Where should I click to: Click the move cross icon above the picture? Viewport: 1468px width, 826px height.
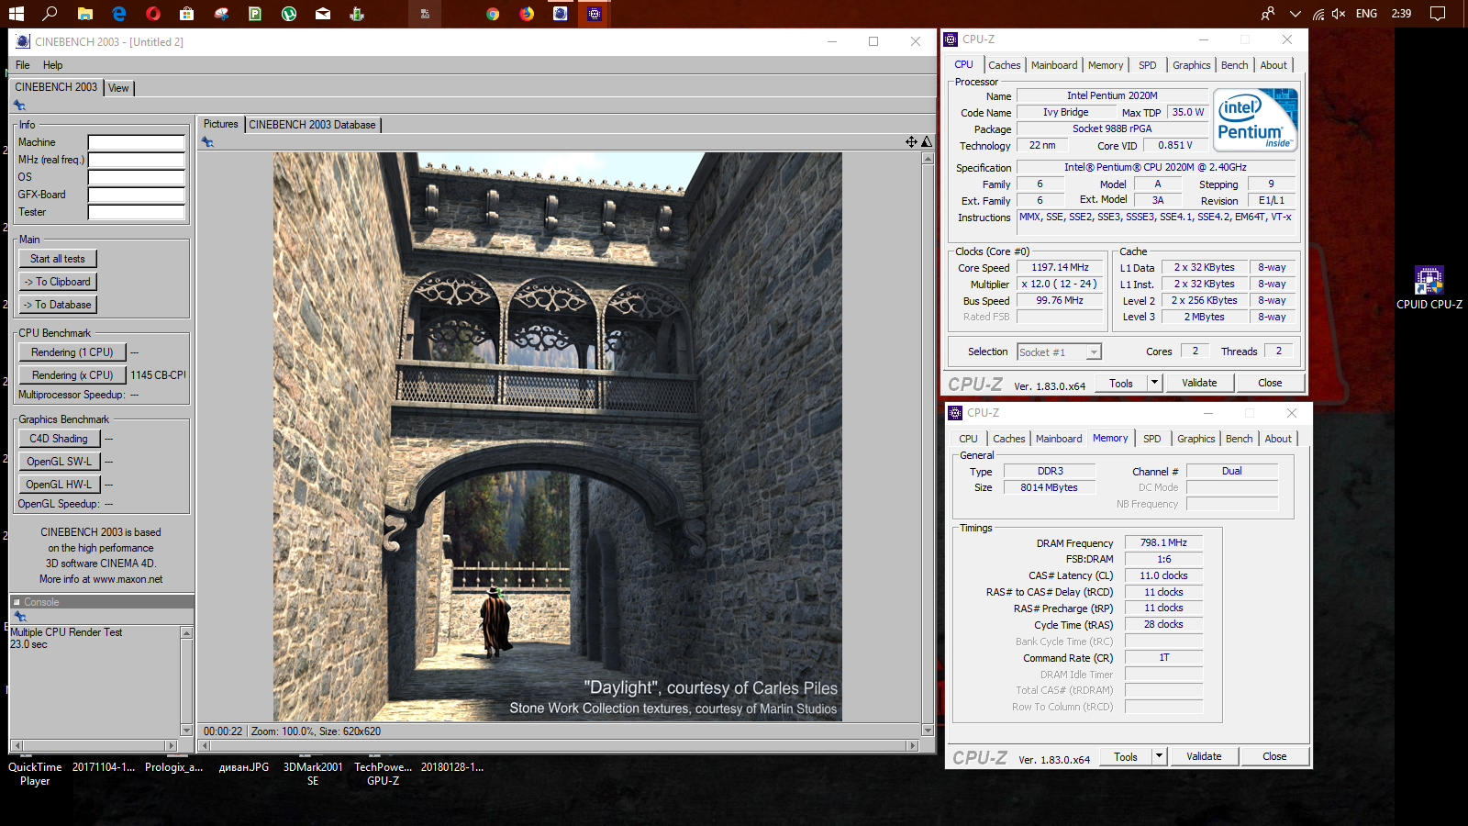911,141
